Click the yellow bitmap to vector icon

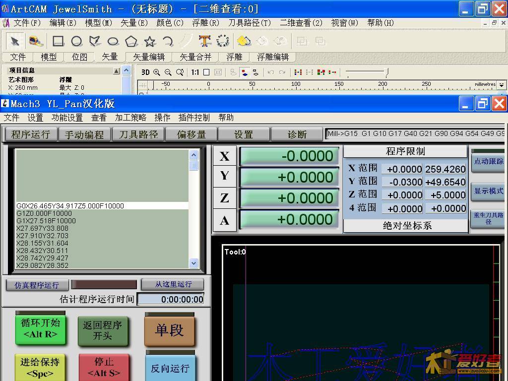coord(244,41)
